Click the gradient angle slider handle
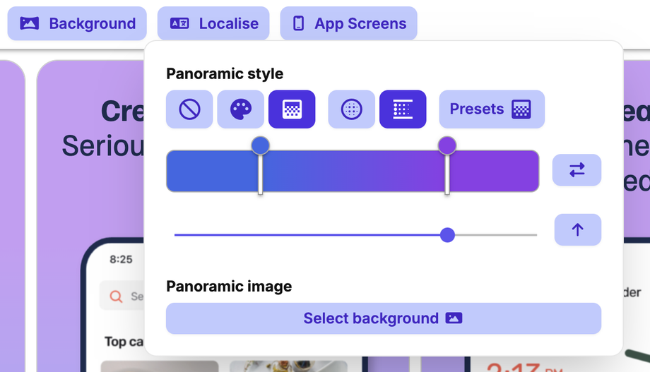Screen dimensions: 650x372 point(447,235)
